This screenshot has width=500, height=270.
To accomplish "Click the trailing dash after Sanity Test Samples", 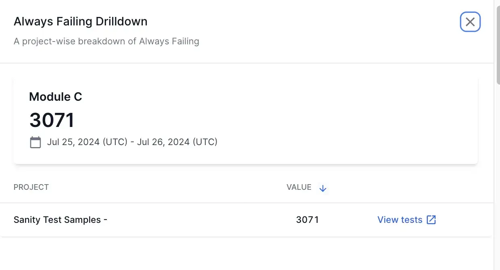I will 105,220.
